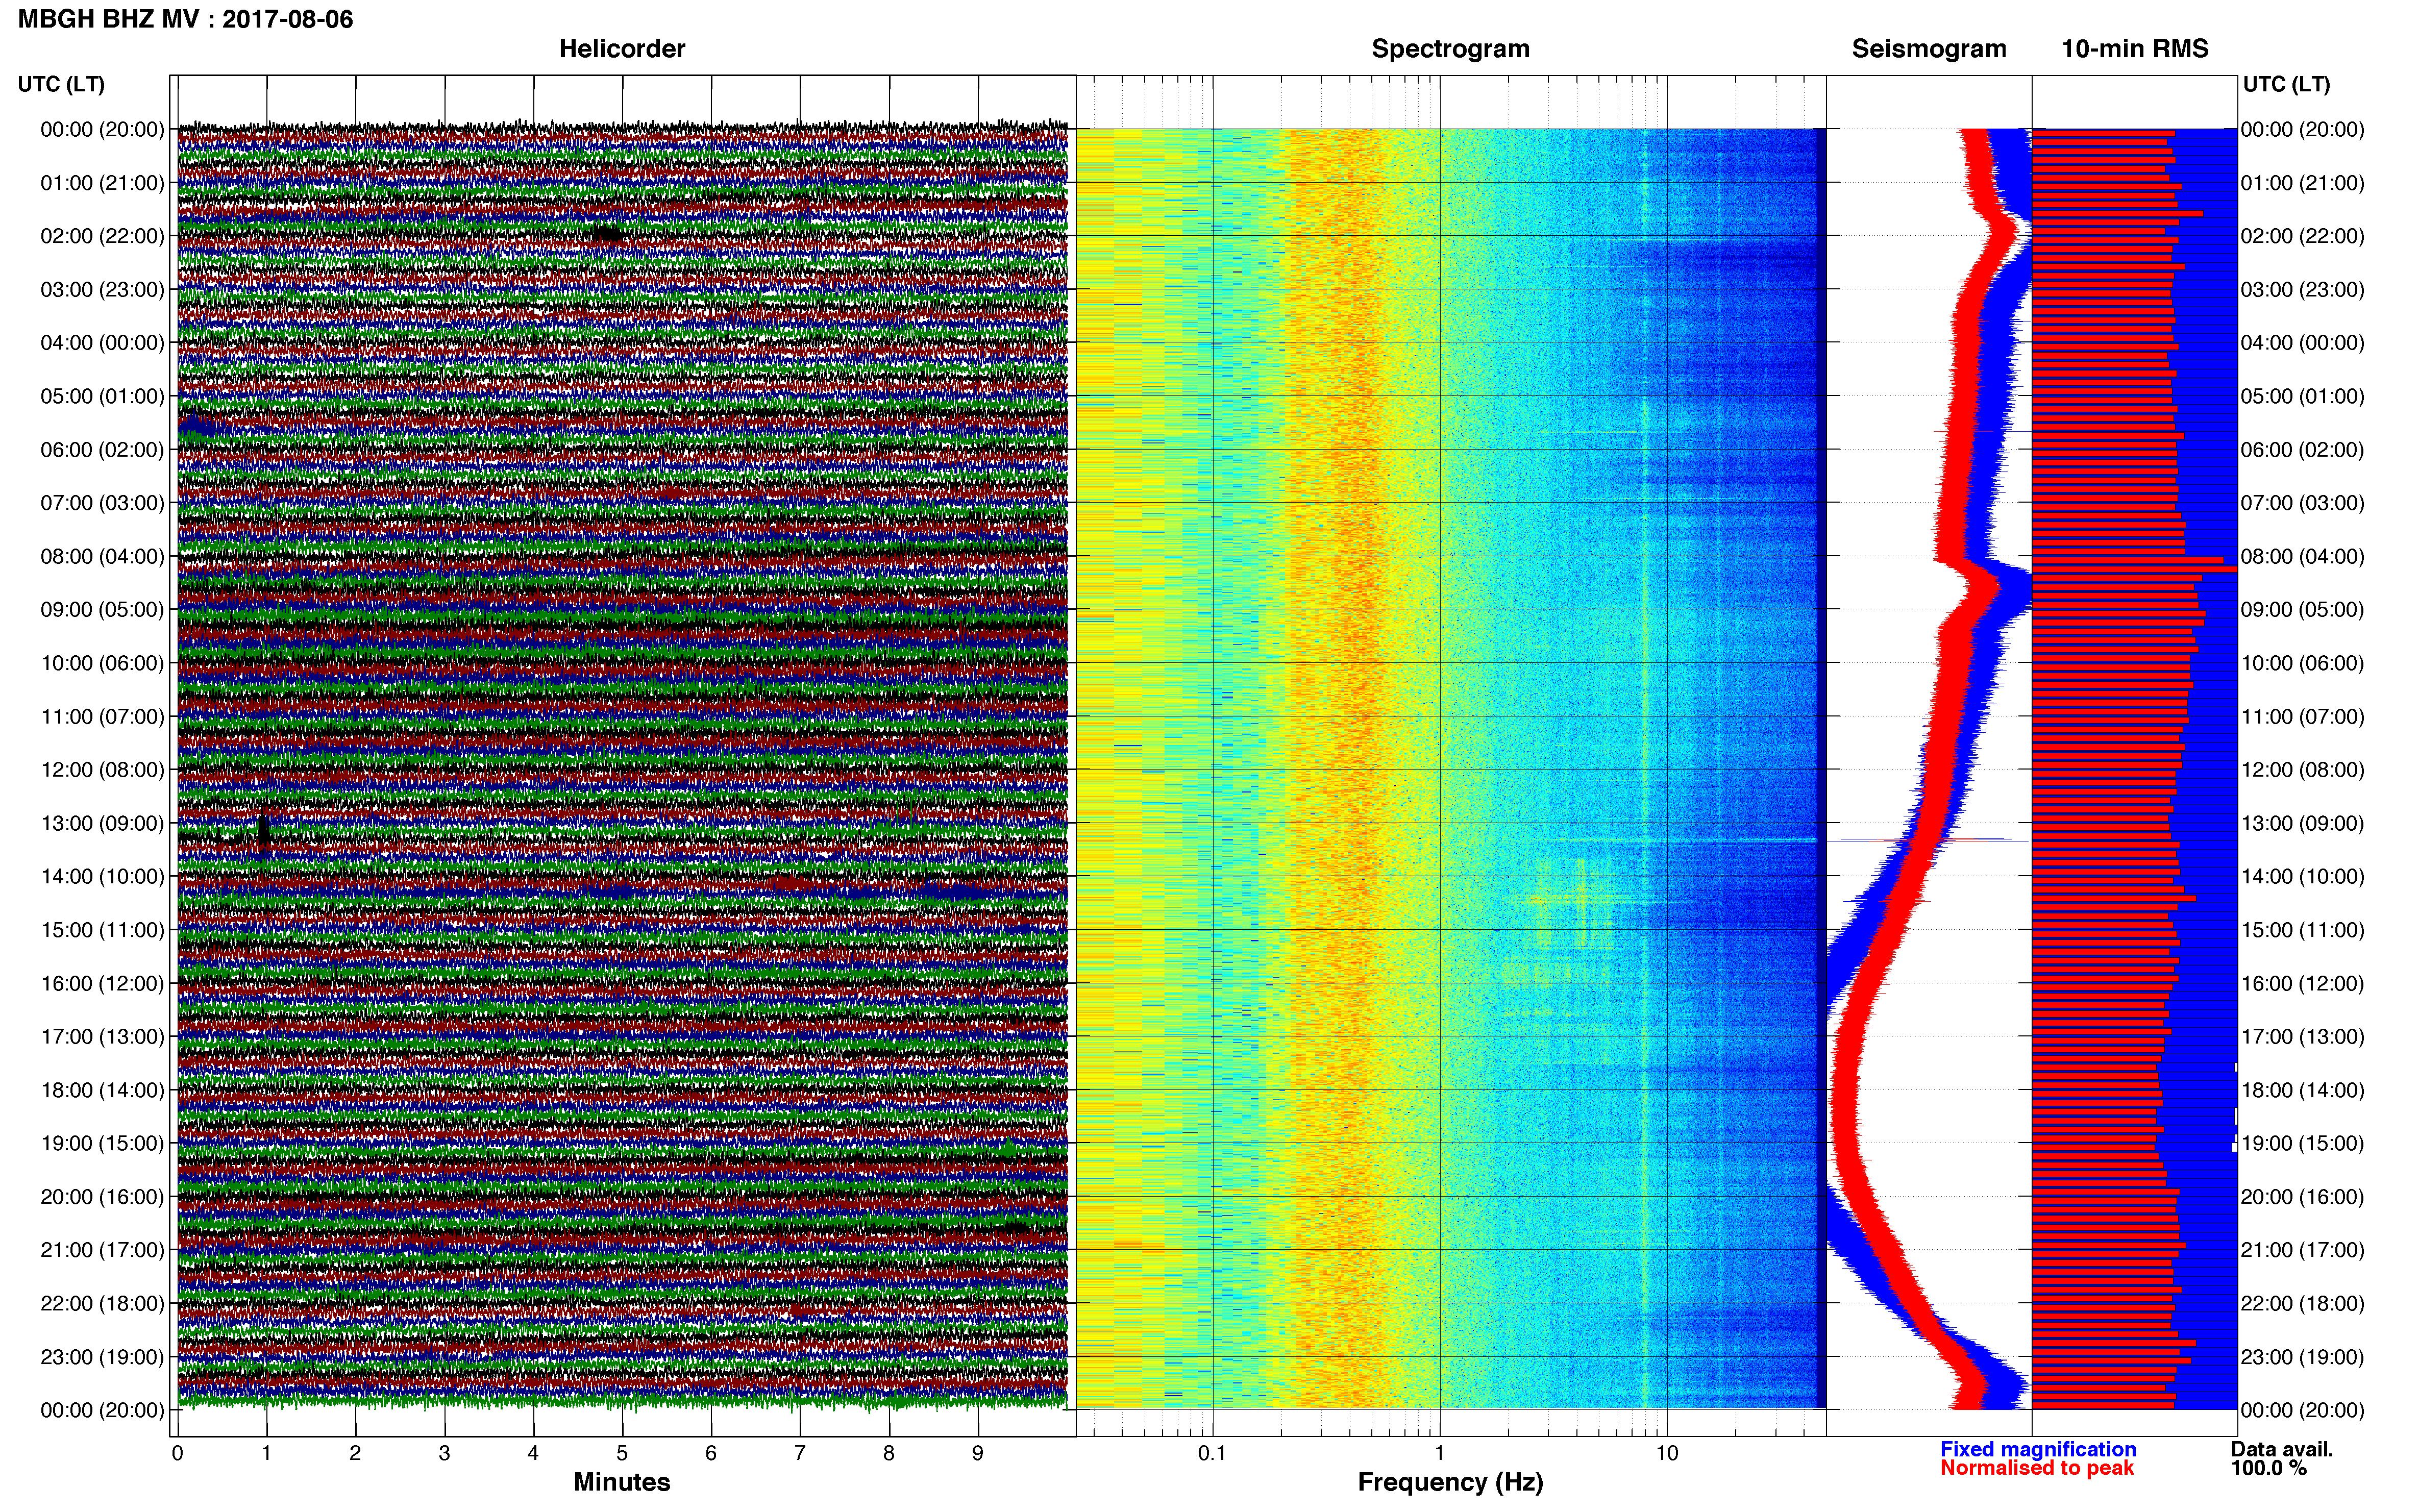This screenshot has width=2419, height=1512.
Task: Click the '4' tick on the Minutes axis
Action: pos(533,1453)
